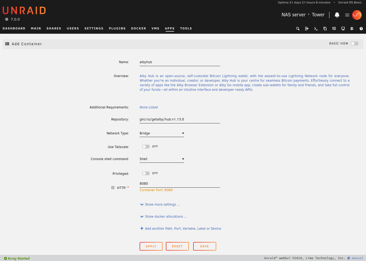Select the Apps tab
Viewport: 366px width, 261px height.
click(x=170, y=28)
